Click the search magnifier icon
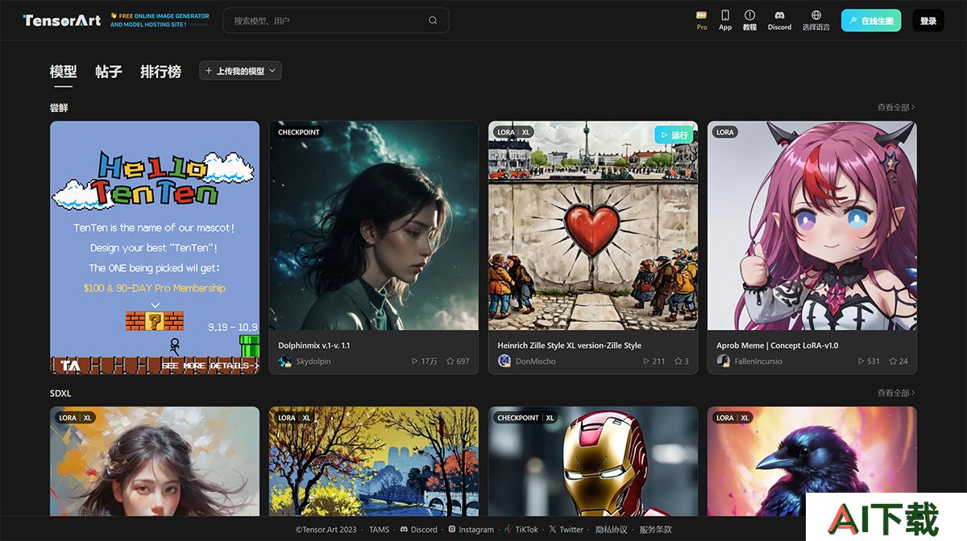This screenshot has width=967, height=541. coord(433,21)
